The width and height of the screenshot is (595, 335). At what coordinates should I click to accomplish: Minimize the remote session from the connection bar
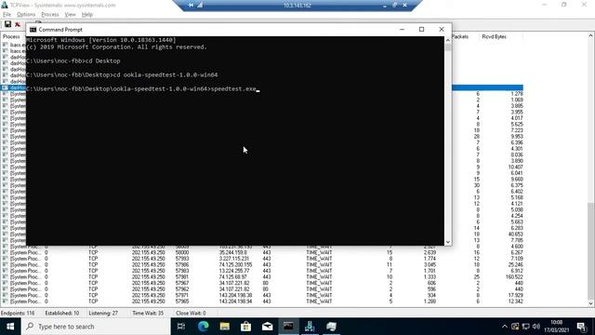[x=385, y=6]
